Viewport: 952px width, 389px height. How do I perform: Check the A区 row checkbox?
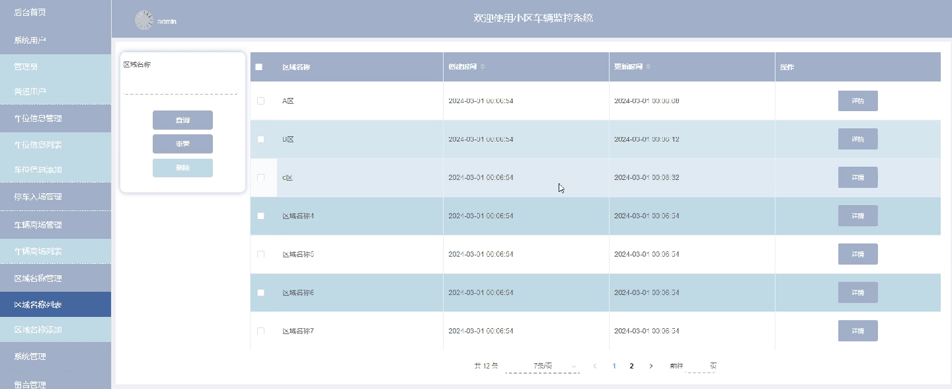pyautogui.click(x=260, y=101)
